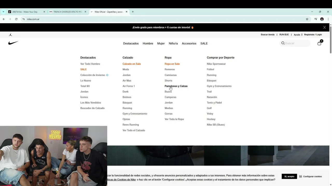The width and height of the screenshot is (332, 186).
Task: Close the Nike Oficial tab
Action: 127,12
